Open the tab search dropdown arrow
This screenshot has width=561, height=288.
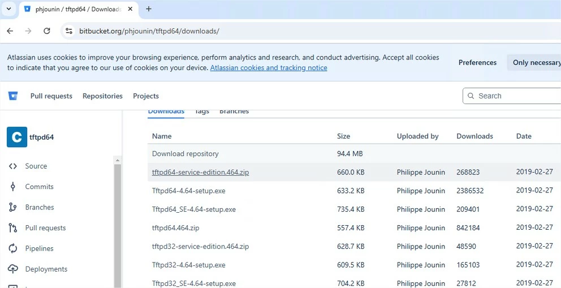pos(9,9)
